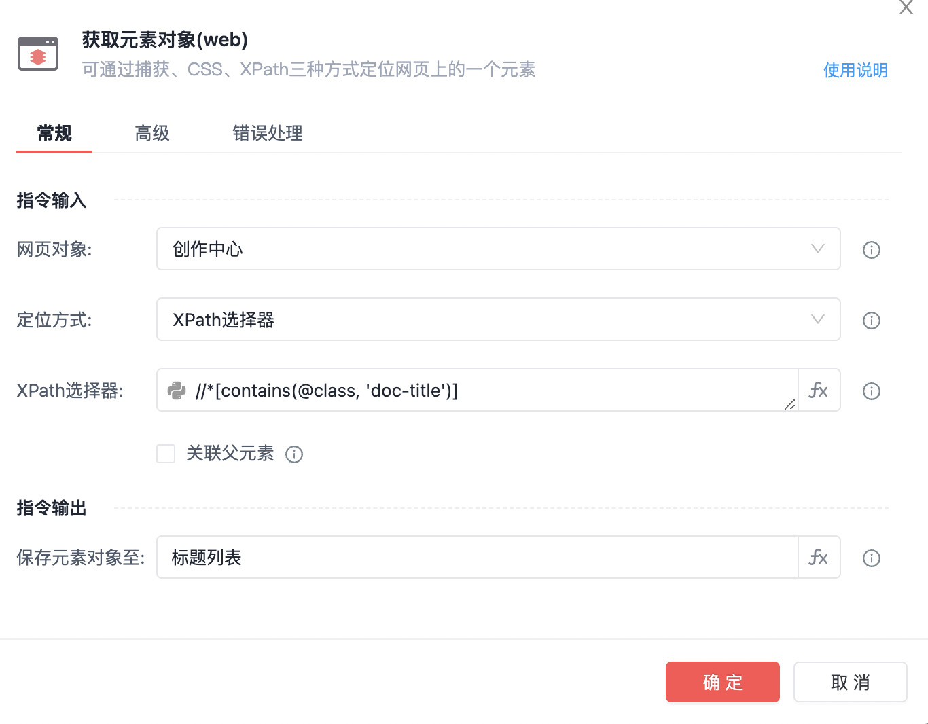Click the web element command icon in header
928x724 pixels.
[x=38, y=54]
